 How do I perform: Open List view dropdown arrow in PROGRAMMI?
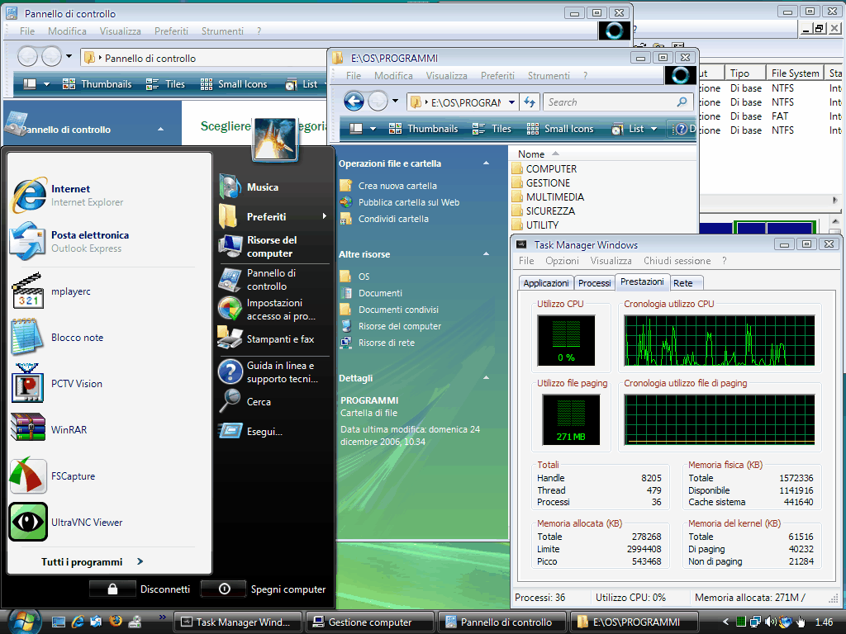tap(654, 128)
